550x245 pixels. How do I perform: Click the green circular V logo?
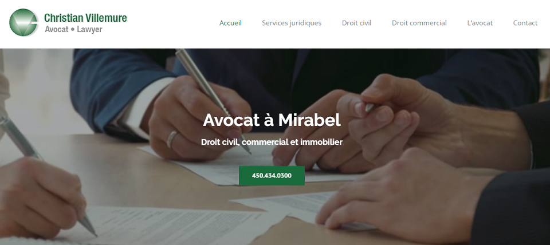click(x=23, y=23)
